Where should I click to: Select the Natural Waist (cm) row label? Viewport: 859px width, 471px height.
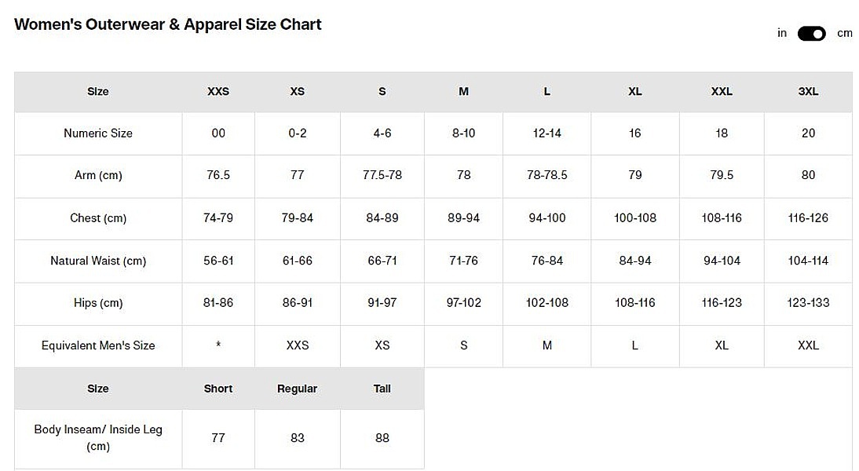98,261
